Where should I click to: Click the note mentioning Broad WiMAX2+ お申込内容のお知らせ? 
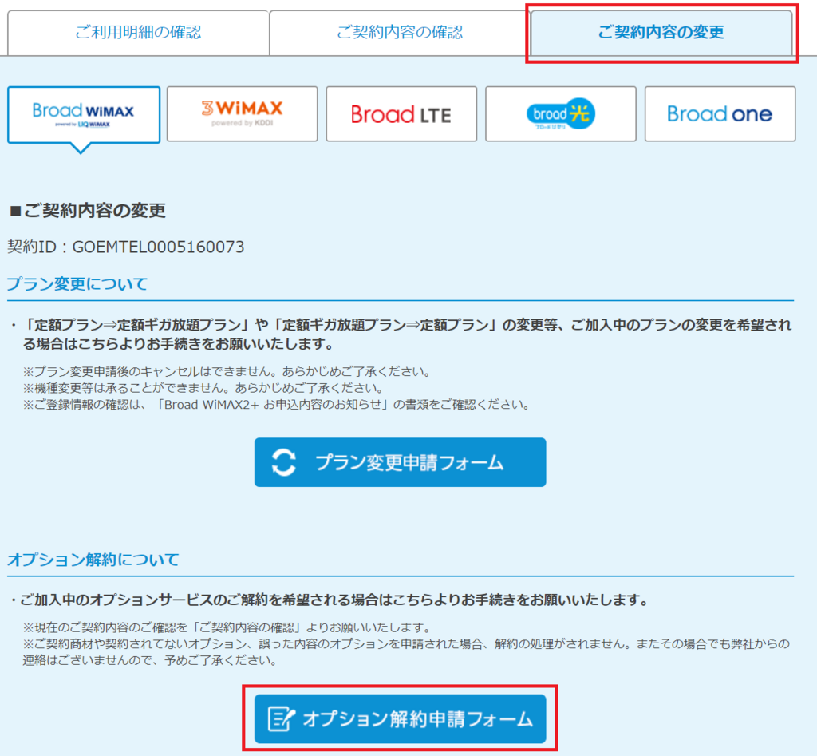click(x=277, y=405)
